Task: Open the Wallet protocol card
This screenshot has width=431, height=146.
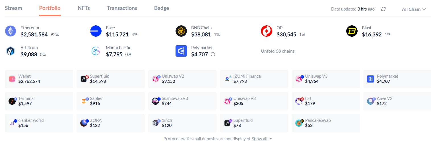Action: click(39, 79)
